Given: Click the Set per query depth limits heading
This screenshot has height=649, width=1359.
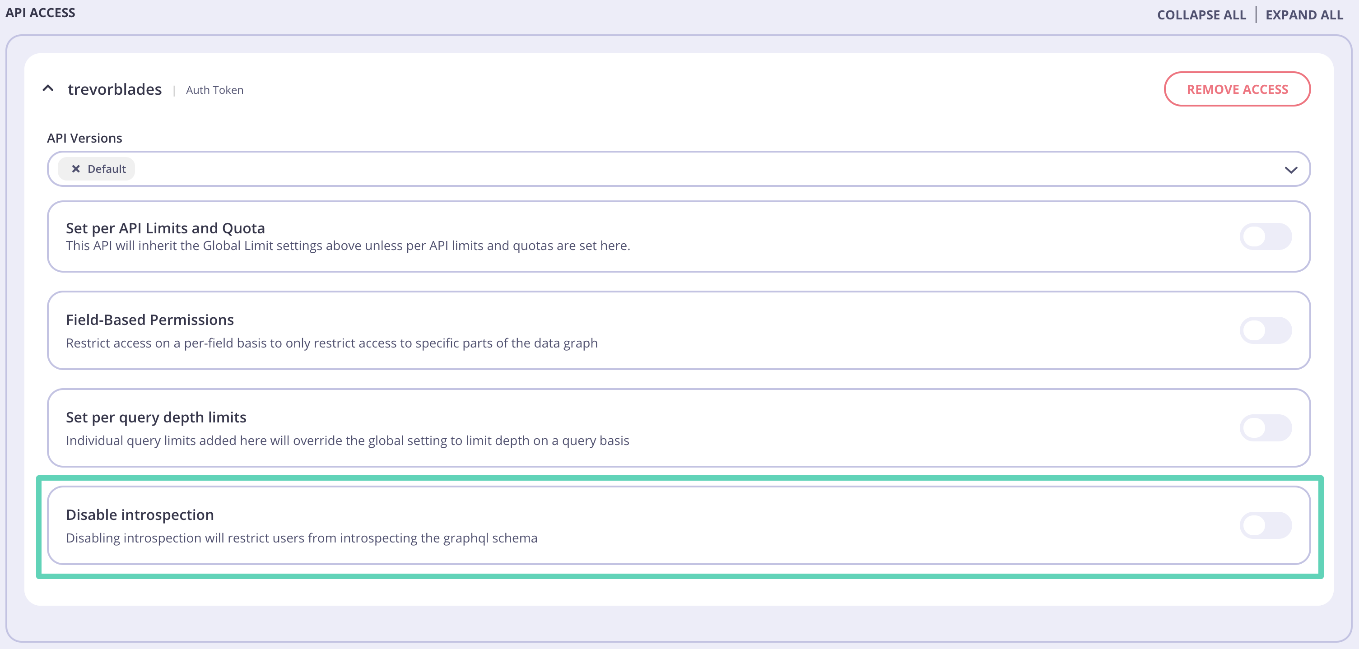Looking at the screenshot, I should pos(156,417).
